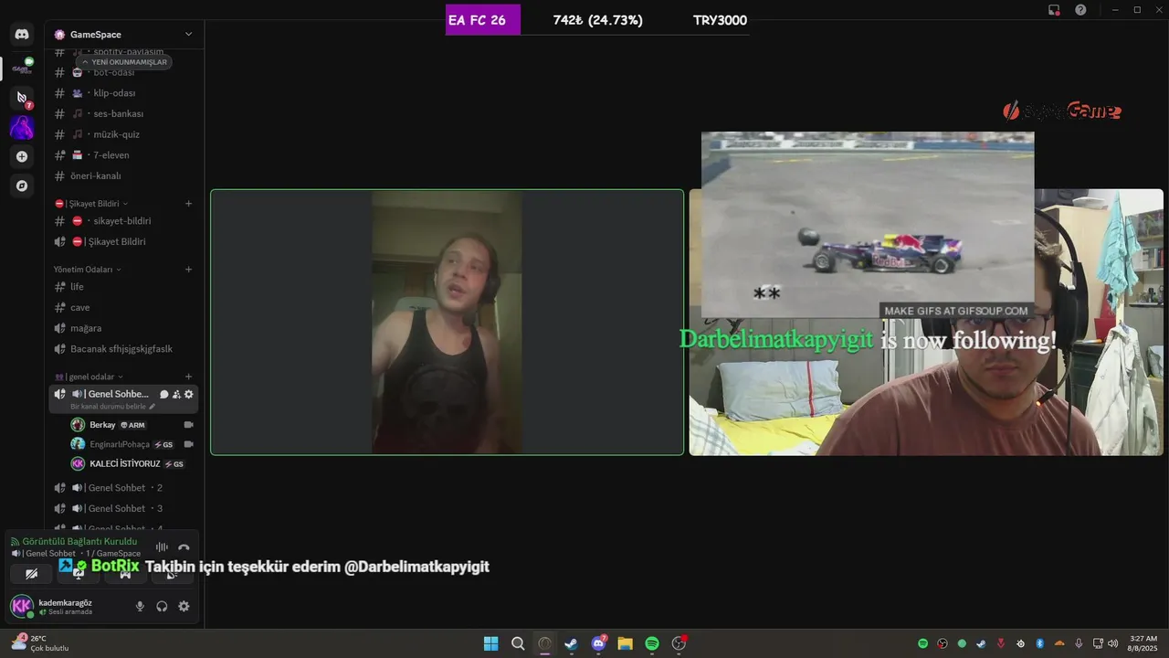Join Genel Sohbet 3 voice channel

123,508
